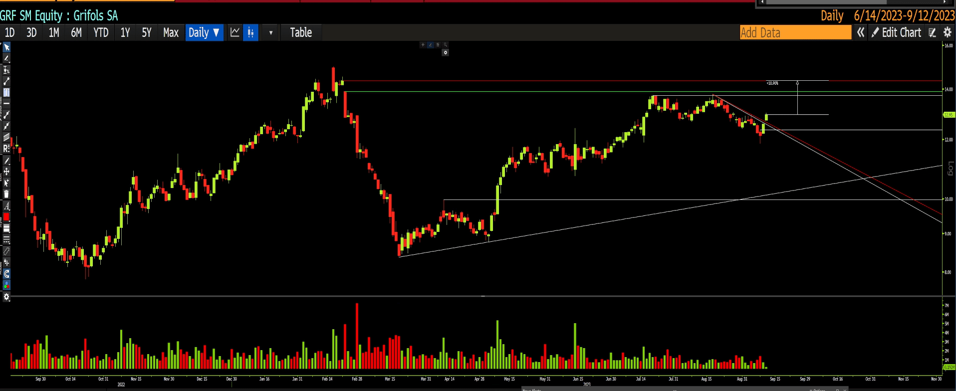Set range to Max
Viewport: 956px width, 391px height.
tap(171, 33)
